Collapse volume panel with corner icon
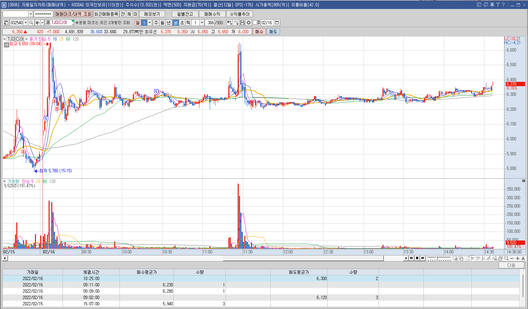528x309 pixels. click(523, 181)
